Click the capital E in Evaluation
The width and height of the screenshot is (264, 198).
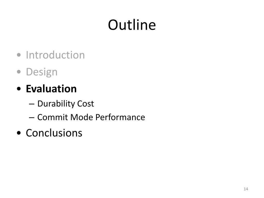28,89
